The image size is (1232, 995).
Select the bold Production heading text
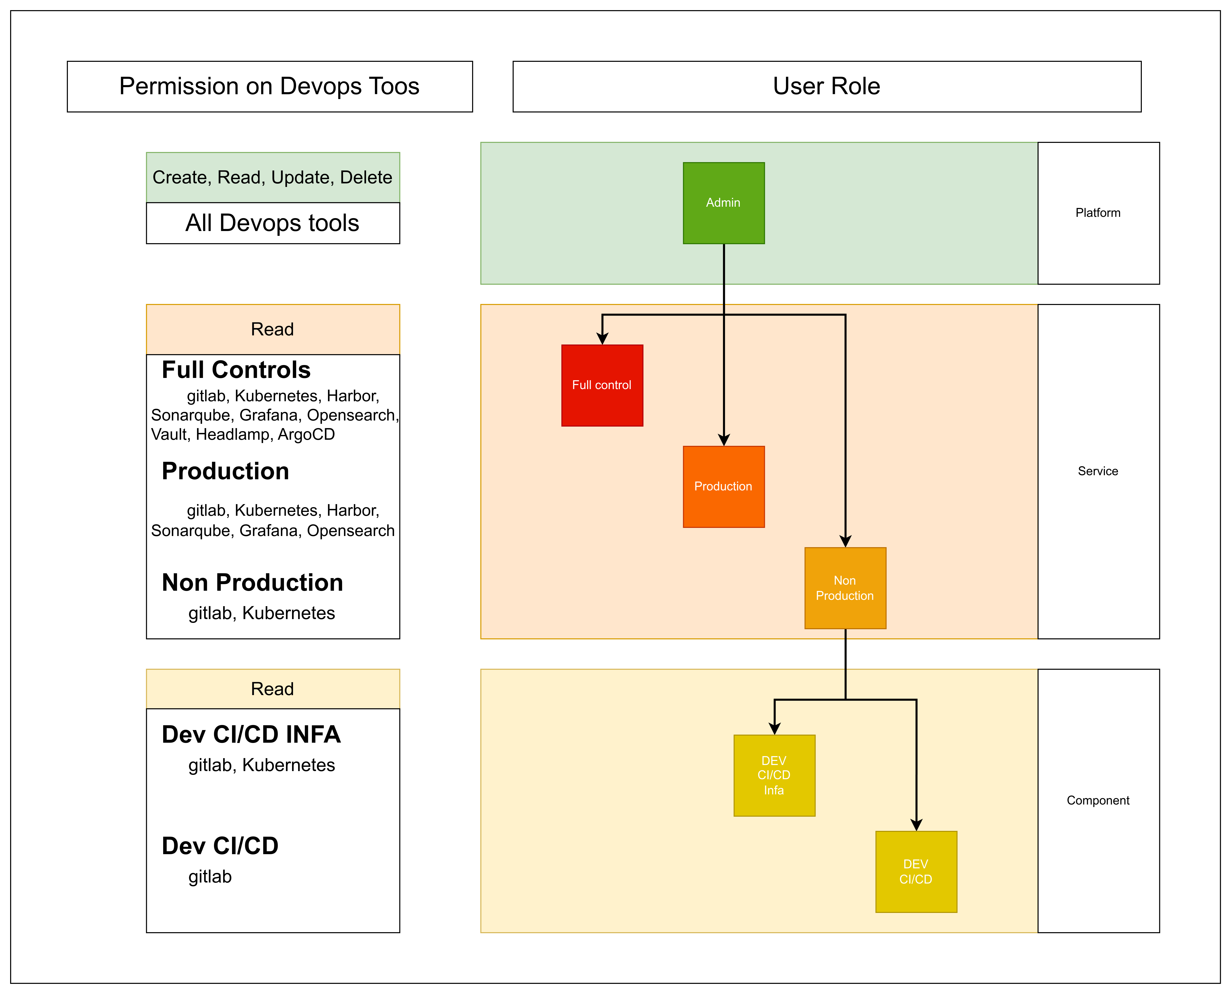(225, 471)
